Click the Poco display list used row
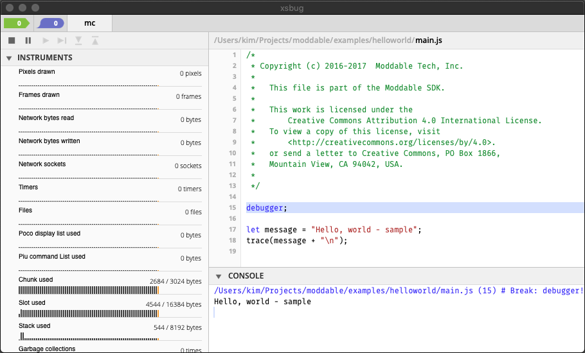This screenshot has height=353, width=585. 110,239
